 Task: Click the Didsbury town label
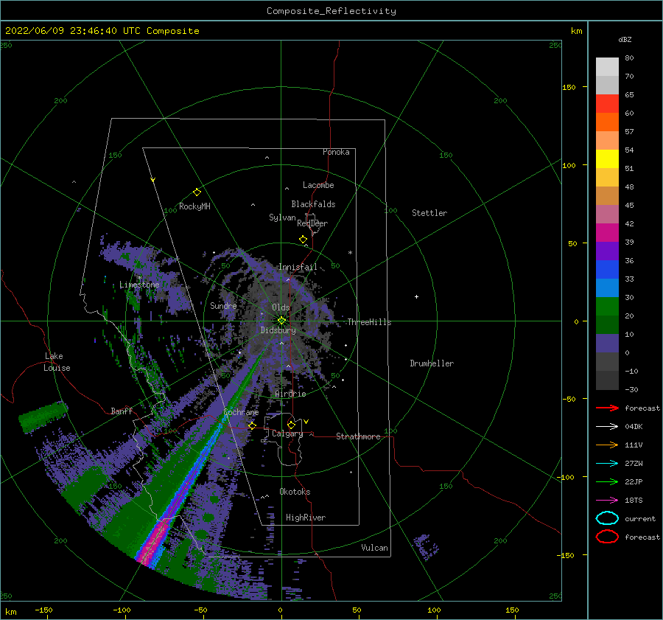[x=278, y=330]
